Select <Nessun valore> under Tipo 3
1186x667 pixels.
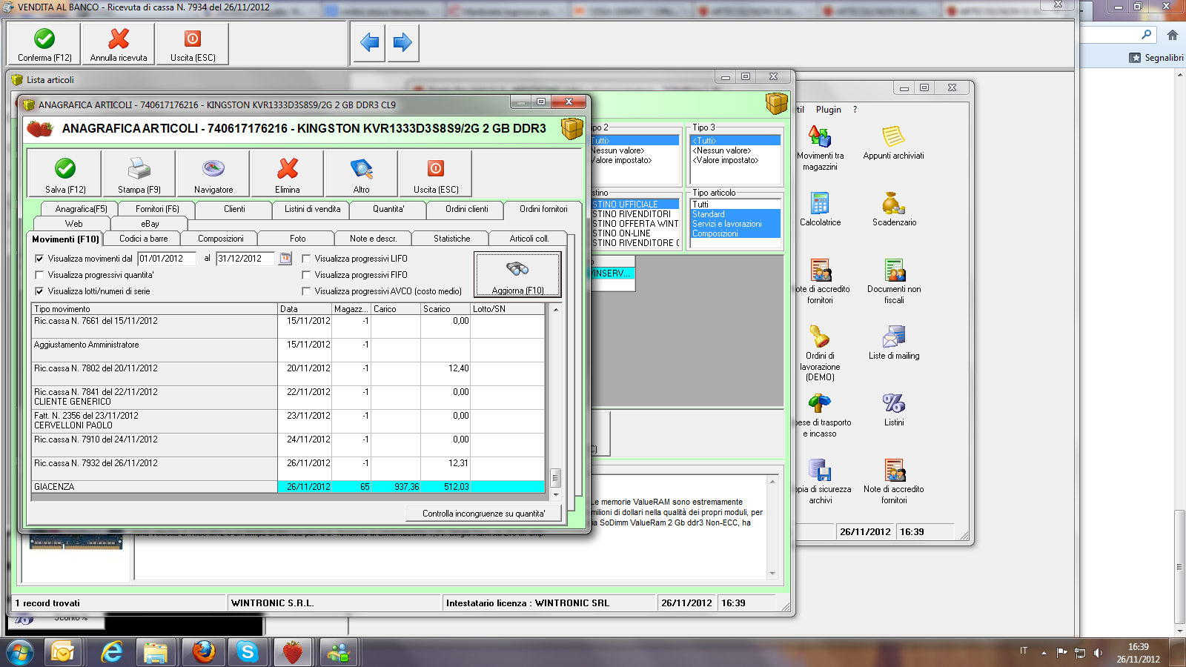(735, 150)
